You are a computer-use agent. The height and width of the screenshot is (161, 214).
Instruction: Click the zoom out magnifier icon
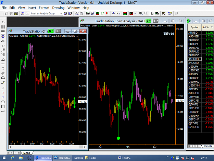[x=146, y=13]
